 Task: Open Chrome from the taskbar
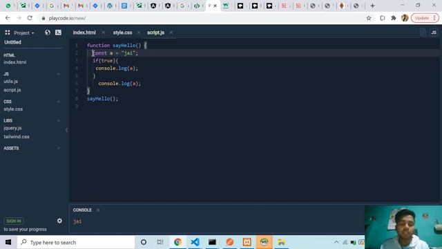(177, 242)
